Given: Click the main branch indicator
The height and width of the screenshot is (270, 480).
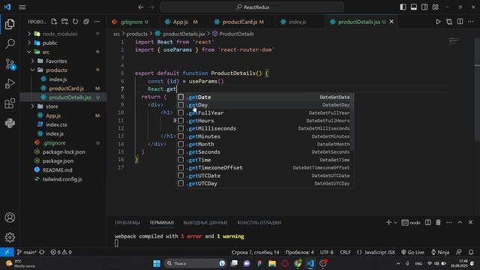Looking at the screenshot, I should point(27,252).
